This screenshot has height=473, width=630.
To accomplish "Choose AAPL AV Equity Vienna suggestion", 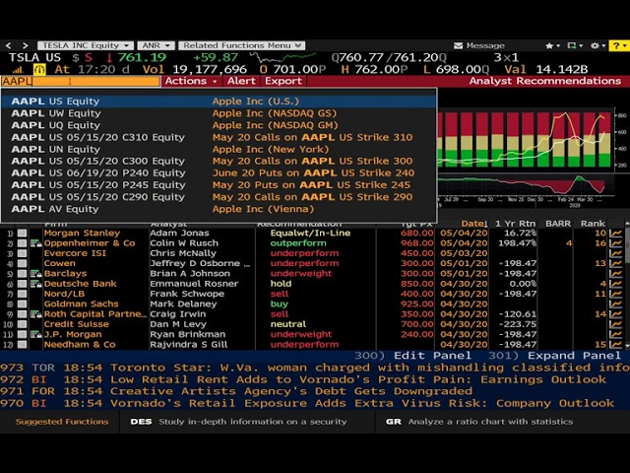I will [219, 209].
